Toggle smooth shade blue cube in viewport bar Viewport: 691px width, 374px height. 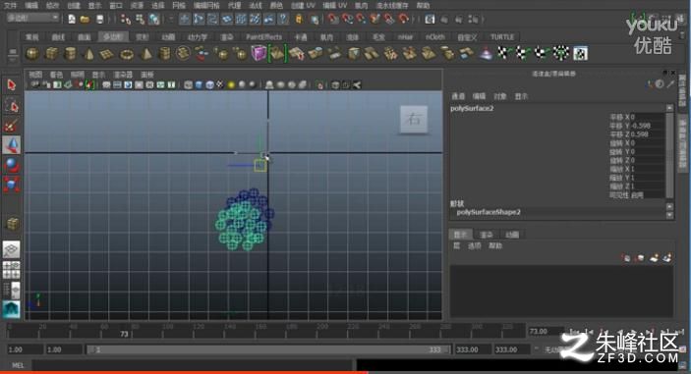(x=199, y=85)
